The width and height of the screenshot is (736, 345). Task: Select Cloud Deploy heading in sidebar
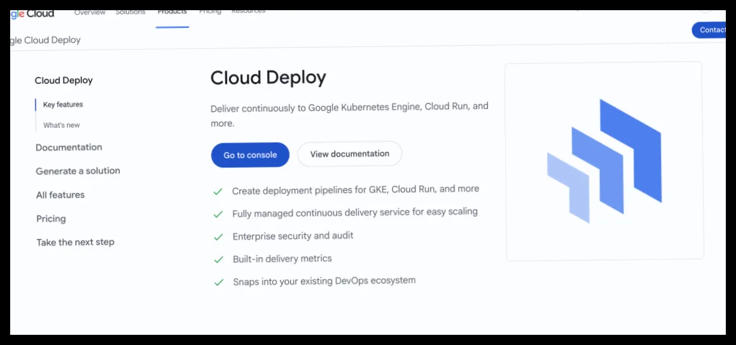pyautogui.click(x=64, y=80)
